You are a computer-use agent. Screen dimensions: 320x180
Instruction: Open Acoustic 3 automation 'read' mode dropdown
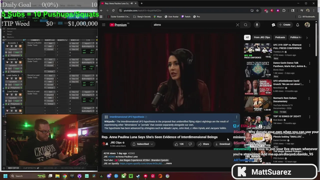[x=17, y=52]
